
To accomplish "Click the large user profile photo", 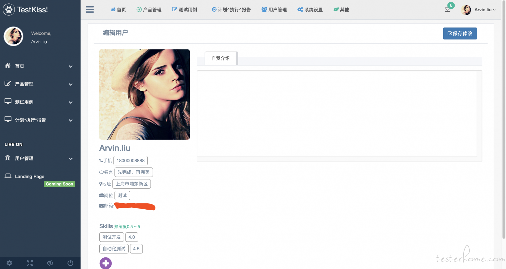I will coord(144,94).
